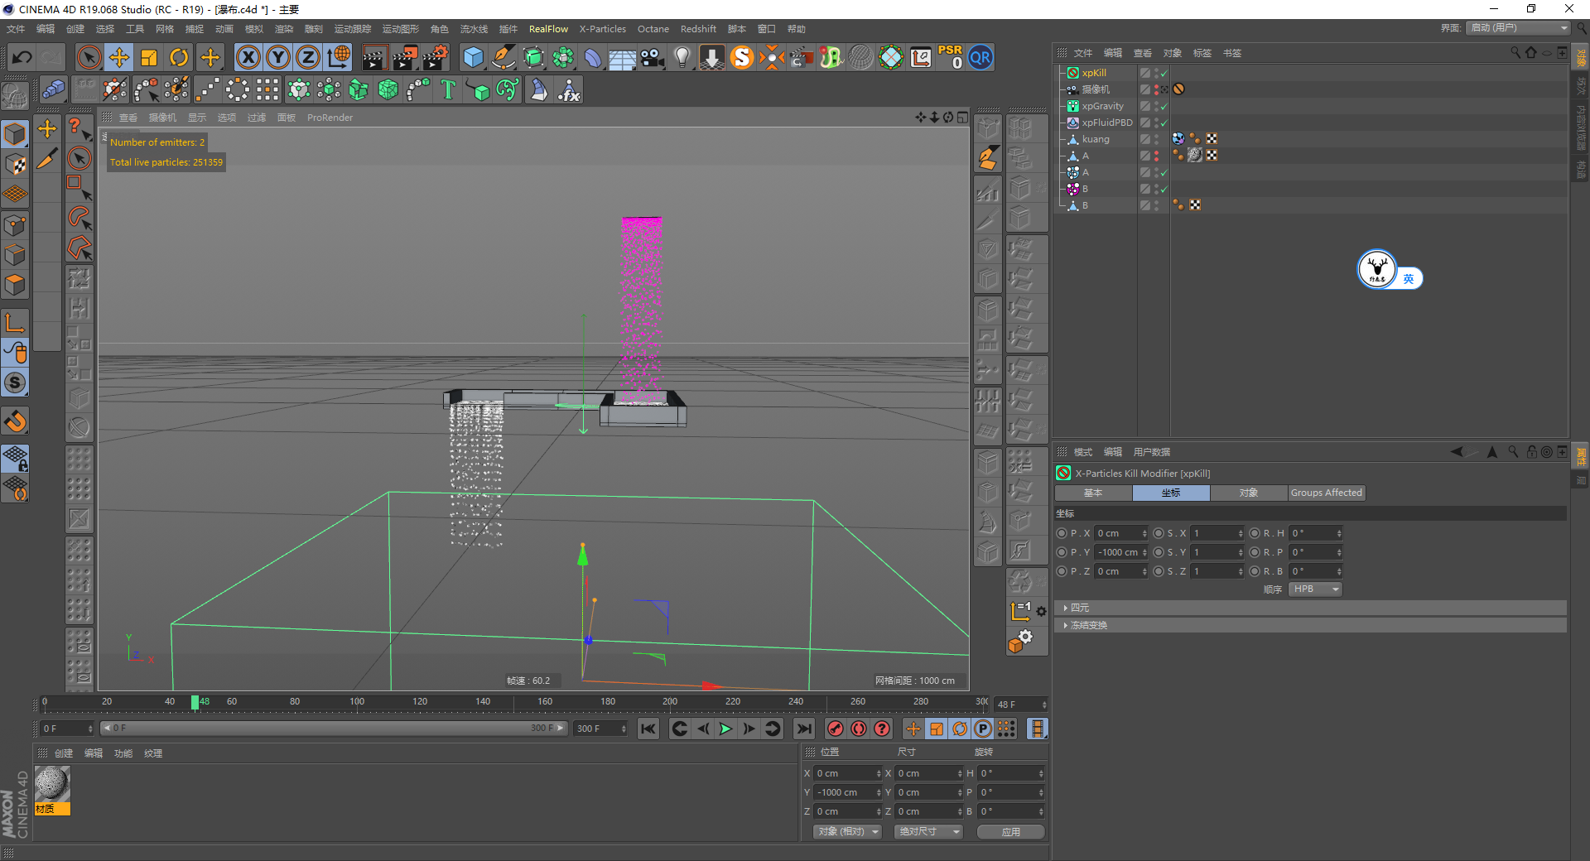Click the record active objects button

coord(836,729)
